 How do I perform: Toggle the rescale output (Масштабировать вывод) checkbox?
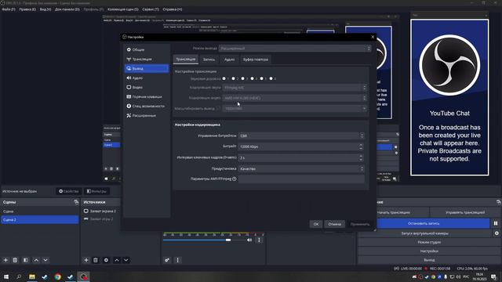point(219,108)
